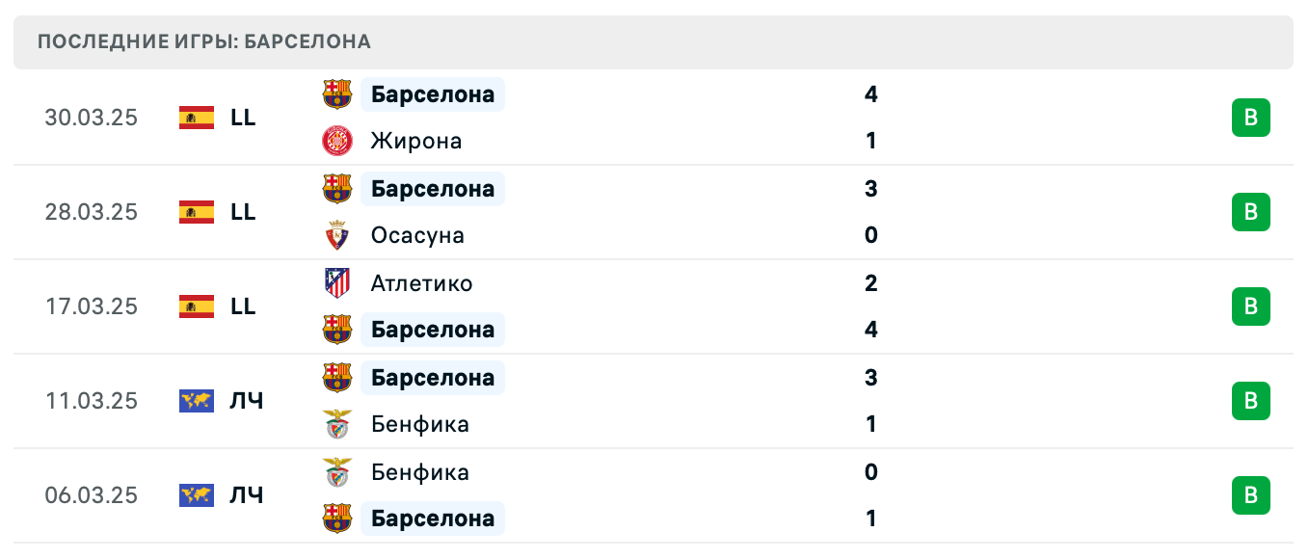This screenshot has width=1309, height=559.
Task: Open the highlighted Барселона name in the top row
Action: pos(433,93)
